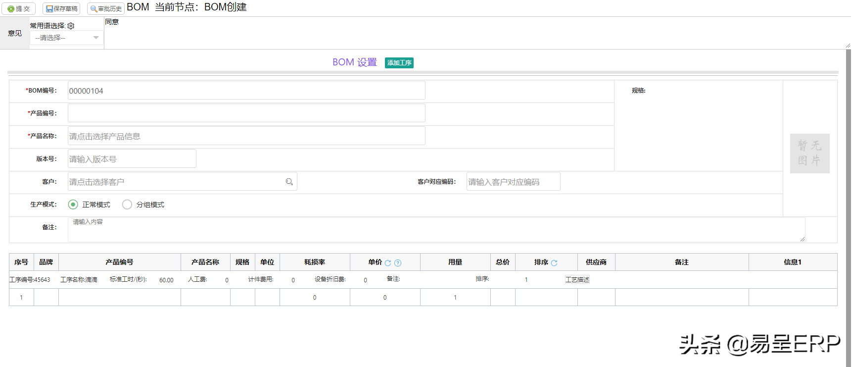Open the customer selection field
The width and height of the screenshot is (852, 367).
[176, 182]
